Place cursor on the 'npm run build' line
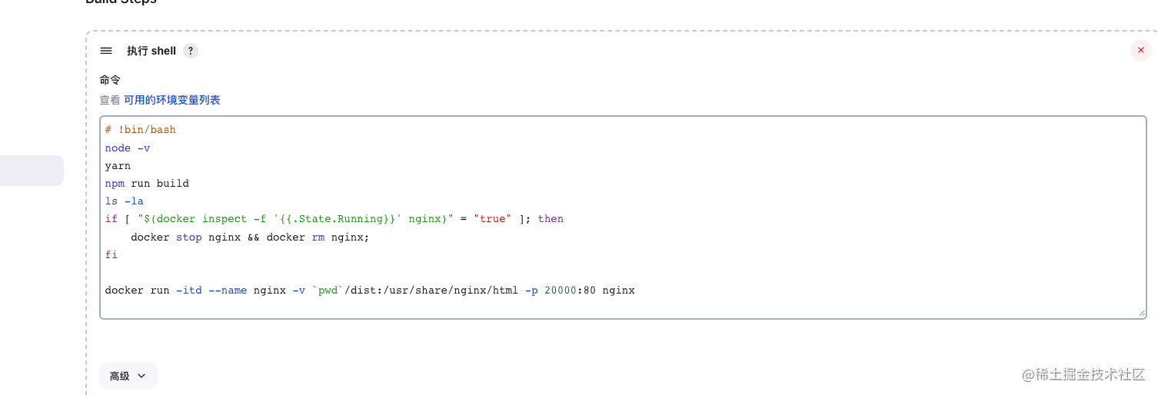The image size is (1158, 395). click(147, 184)
